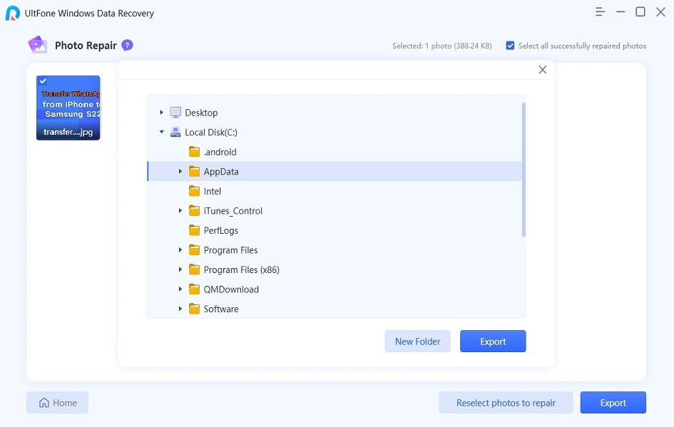The image size is (674, 427).
Task: Select the AppData folder name
Action: [x=221, y=172]
